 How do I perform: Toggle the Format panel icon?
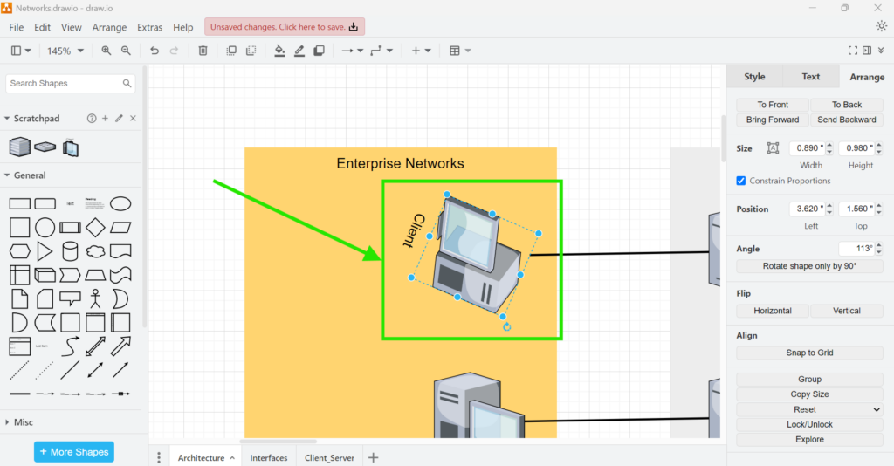867,51
